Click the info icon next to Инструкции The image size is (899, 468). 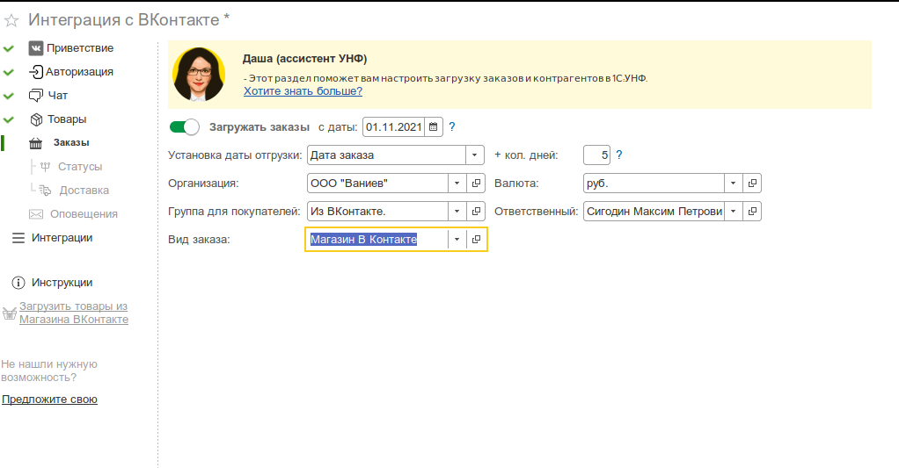[18, 283]
